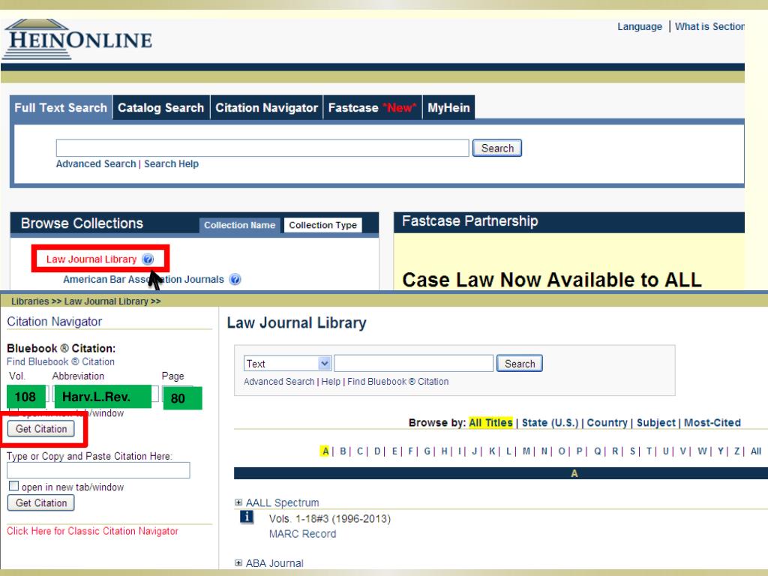Select letter M in alphabet index

(526, 451)
